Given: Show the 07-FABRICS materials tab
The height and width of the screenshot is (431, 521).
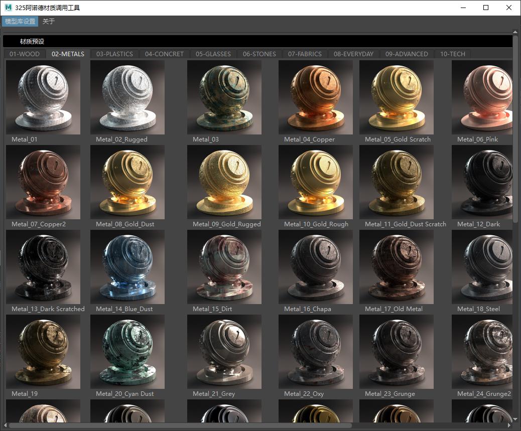Looking at the screenshot, I should coord(305,54).
